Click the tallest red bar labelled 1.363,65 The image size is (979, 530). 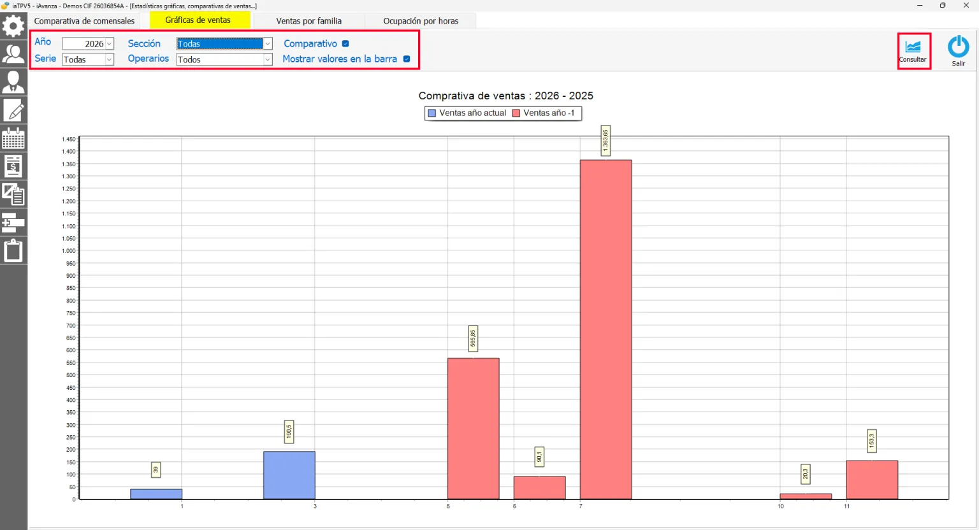606,329
